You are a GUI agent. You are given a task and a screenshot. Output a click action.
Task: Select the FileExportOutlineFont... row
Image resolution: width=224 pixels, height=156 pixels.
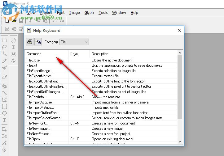[x=101, y=81]
